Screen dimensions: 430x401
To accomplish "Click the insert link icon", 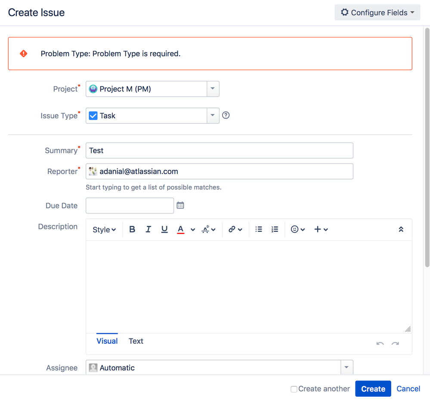I will (232, 229).
